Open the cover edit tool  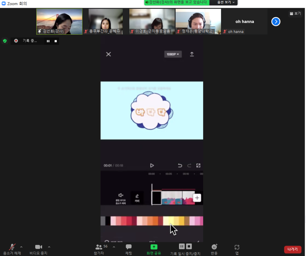pyautogui.click(x=137, y=198)
